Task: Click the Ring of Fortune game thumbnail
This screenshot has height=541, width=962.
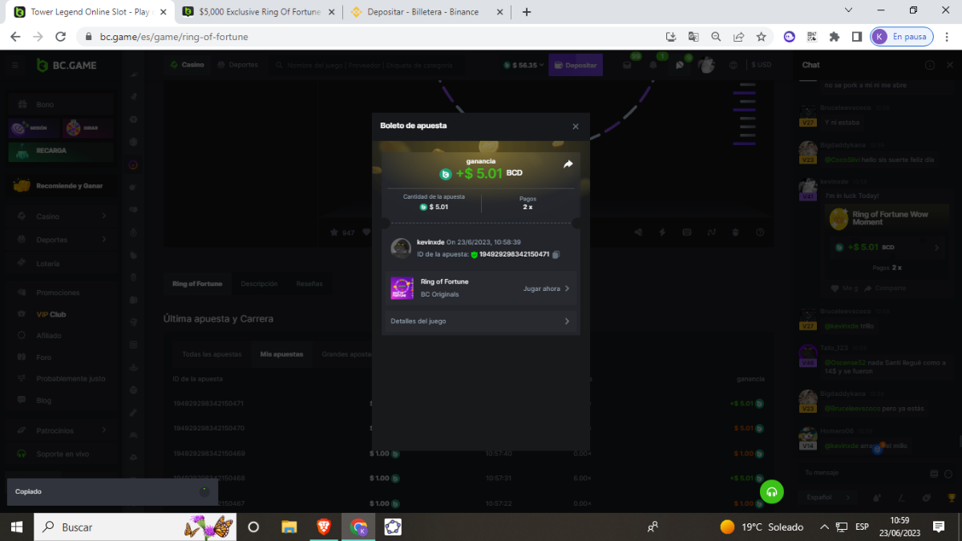Action: 402,289
